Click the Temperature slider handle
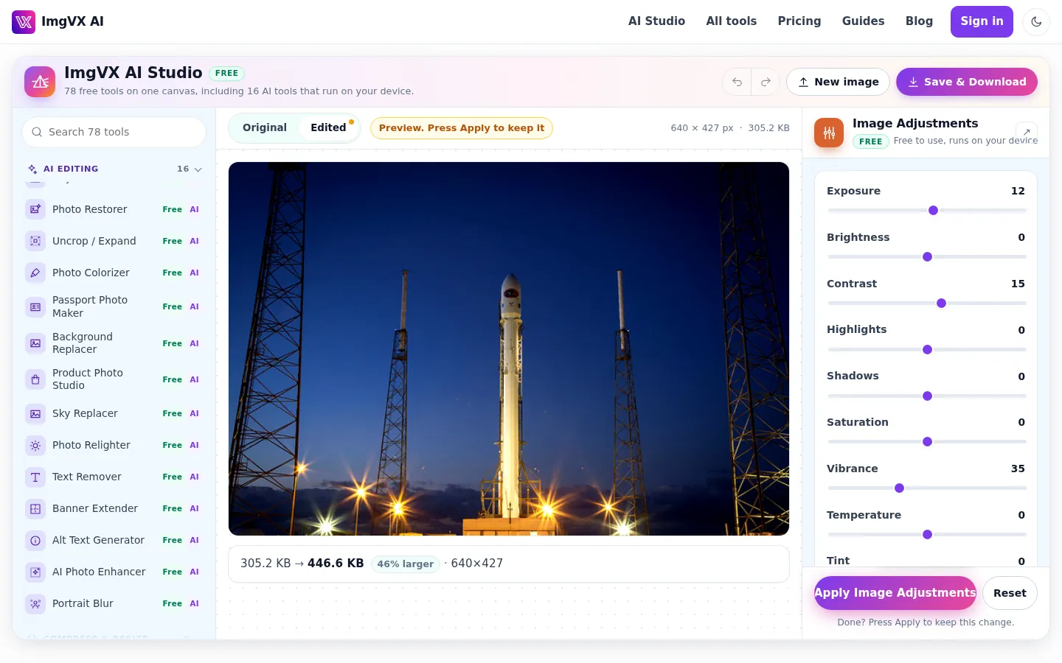This screenshot has height=663, width=1062. 927,535
